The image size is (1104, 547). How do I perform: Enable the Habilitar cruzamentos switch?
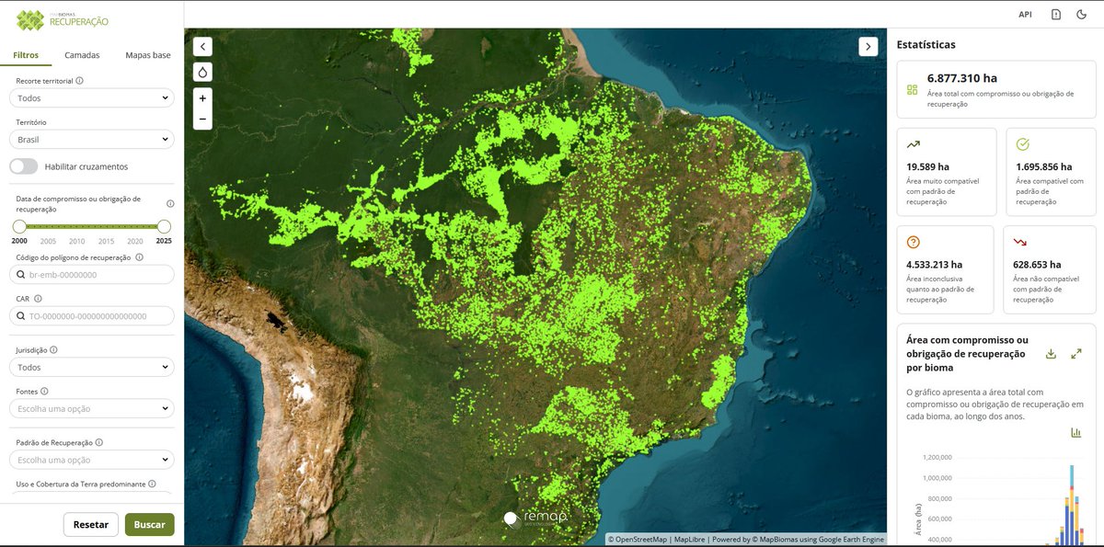pyautogui.click(x=24, y=166)
